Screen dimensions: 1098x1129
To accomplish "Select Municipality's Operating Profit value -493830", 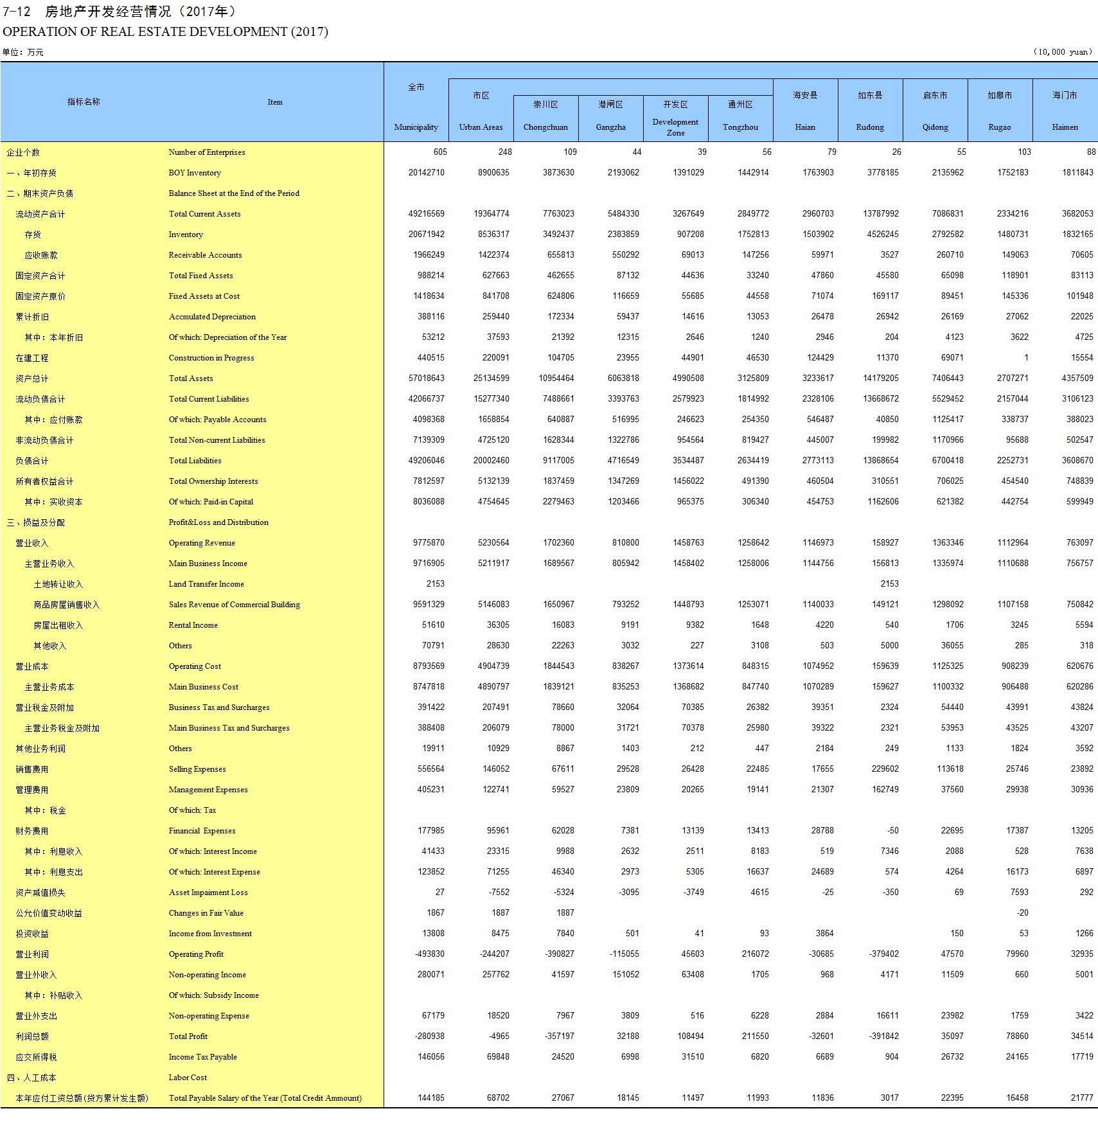I will (x=429, y=954).
